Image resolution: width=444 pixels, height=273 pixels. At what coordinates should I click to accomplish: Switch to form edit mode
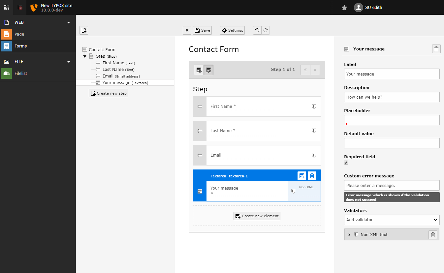[208, 70]
